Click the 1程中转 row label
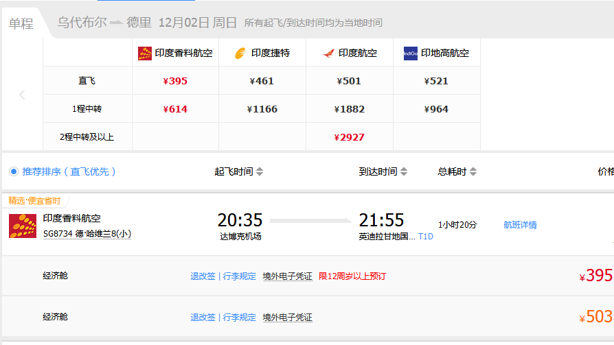Screen dimensions: 614x345 pos(87,109)
